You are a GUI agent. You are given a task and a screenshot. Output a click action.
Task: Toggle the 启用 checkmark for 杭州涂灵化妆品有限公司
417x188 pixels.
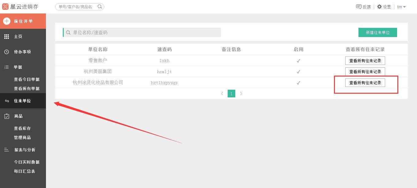[298, 83]
